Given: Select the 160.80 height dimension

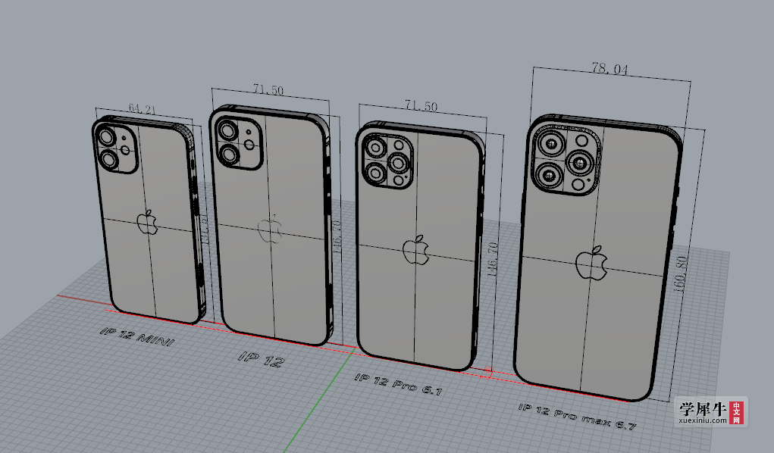Looking at the screenshot, I should [680, 275].
